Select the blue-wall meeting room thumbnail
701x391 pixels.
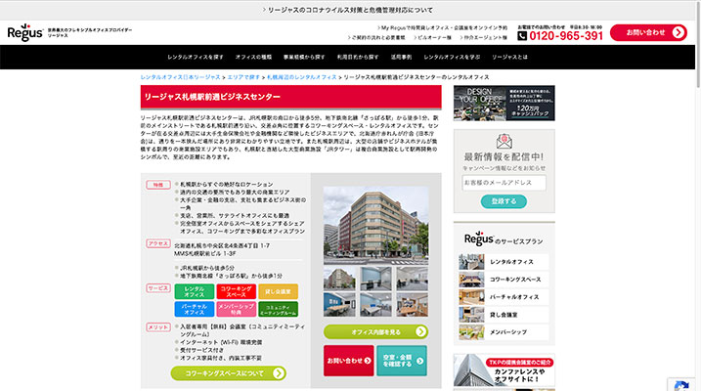pyautogui.click(x=339, y=304)
